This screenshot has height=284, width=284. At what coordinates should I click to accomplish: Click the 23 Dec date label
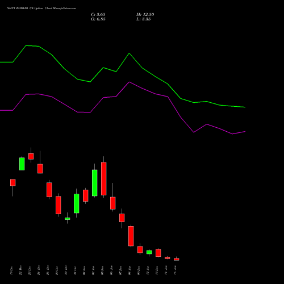(30, 270)
